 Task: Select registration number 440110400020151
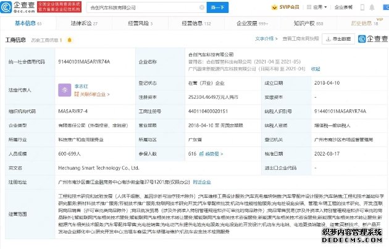(x=208, y=111)
